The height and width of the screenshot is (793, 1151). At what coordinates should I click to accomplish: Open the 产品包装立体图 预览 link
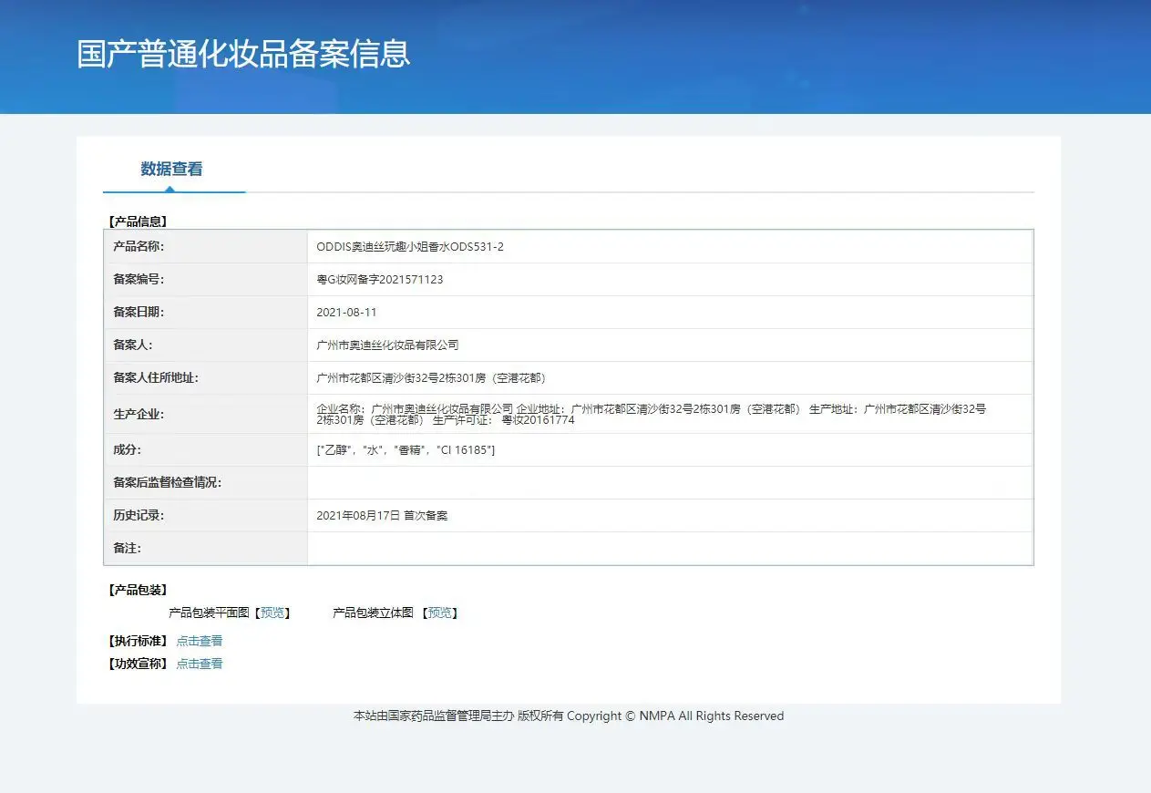coord(440,613)
